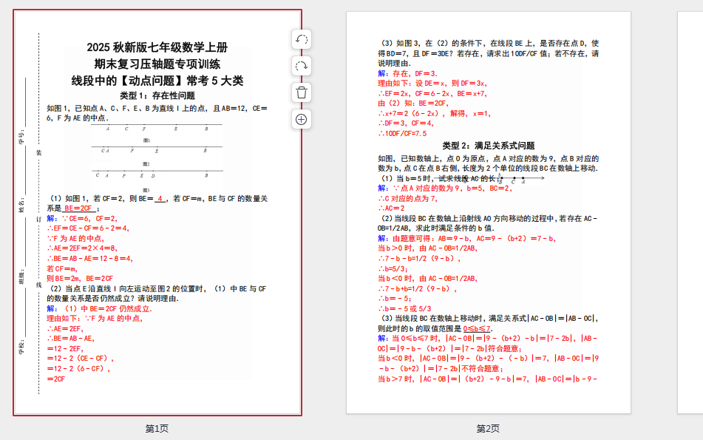Click the 第1页 page label

click(157, 428)
